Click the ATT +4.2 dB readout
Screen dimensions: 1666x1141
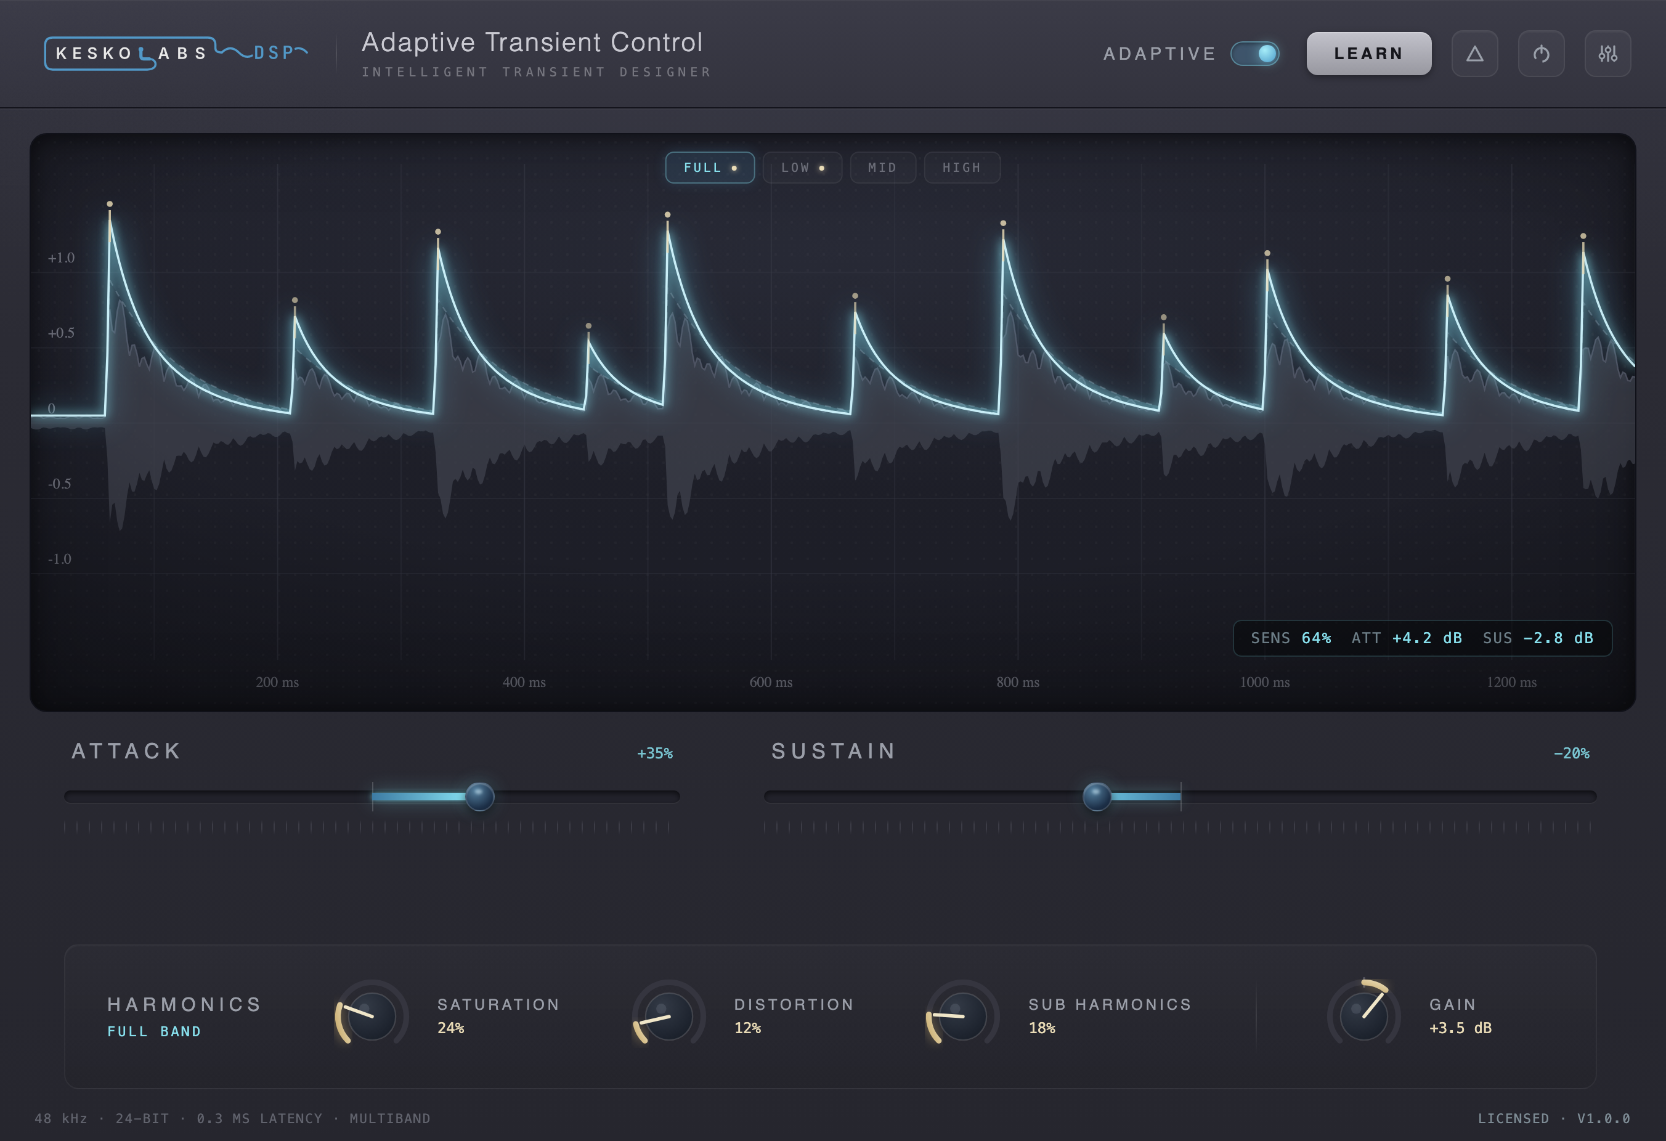coord(1407,638)
